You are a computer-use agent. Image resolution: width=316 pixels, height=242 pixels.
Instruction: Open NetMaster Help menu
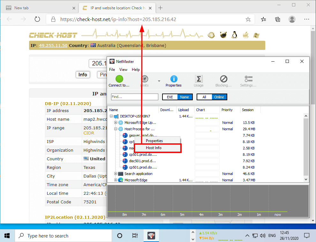(x=136, y=70)
